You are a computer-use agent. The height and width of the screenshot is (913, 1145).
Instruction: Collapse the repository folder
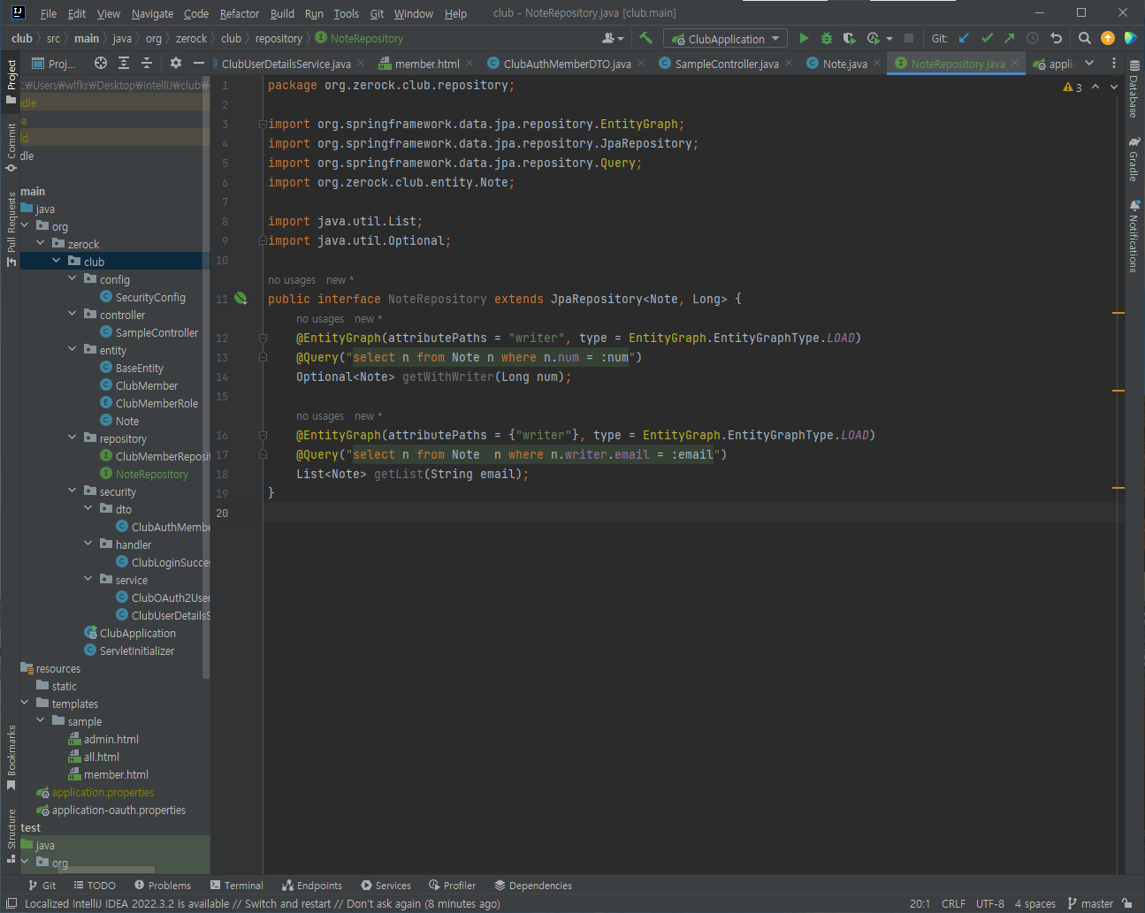pos(73,437)
